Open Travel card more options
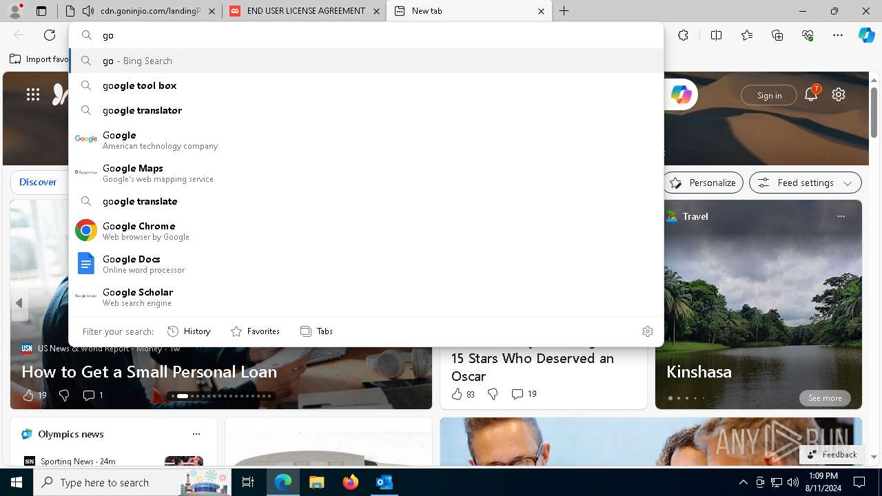This screenshot has width=882, height=496. (841, 216)
